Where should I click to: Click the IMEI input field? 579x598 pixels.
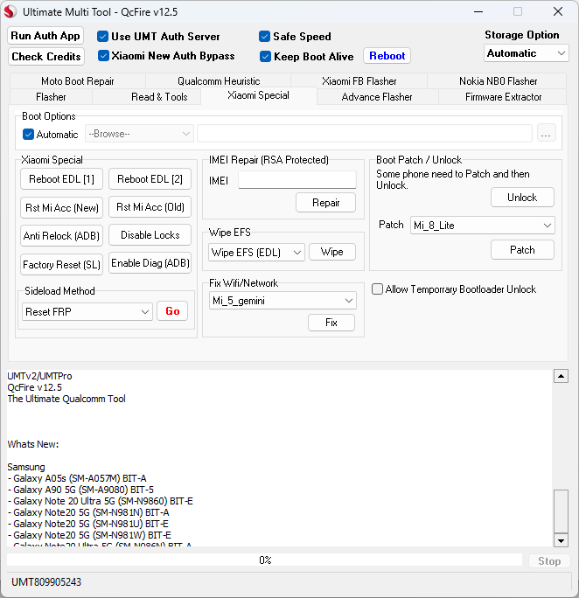click(297, 179)
